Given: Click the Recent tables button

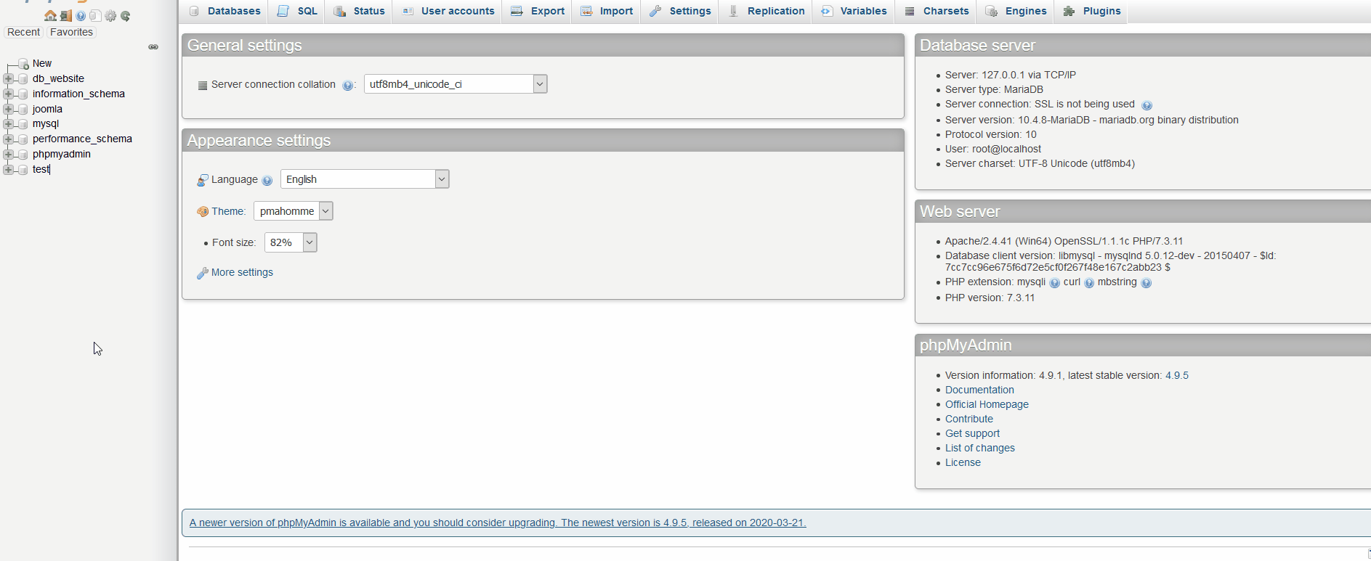Looking at the screenshot, I should click(x=24, y=32).
